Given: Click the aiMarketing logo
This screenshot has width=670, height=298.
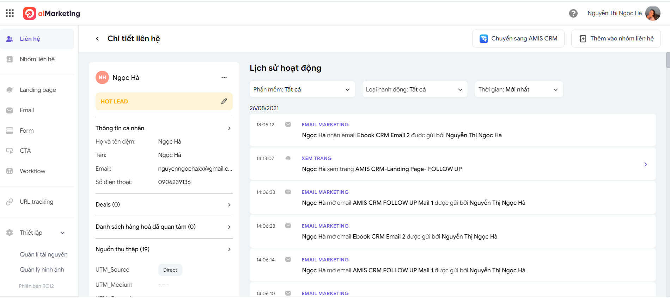Looking at the screenshot, I should 51,13.
